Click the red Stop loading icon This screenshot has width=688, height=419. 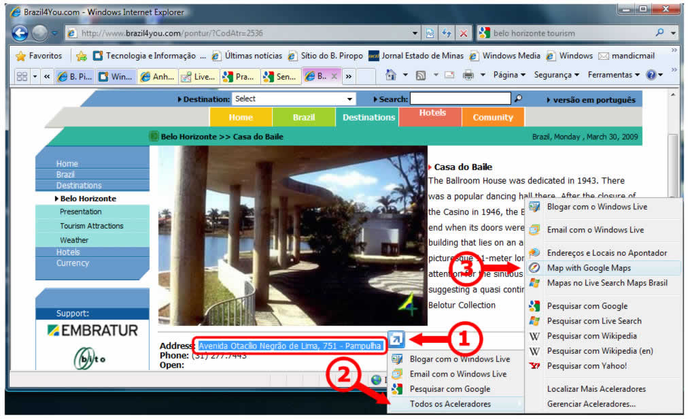463,33
